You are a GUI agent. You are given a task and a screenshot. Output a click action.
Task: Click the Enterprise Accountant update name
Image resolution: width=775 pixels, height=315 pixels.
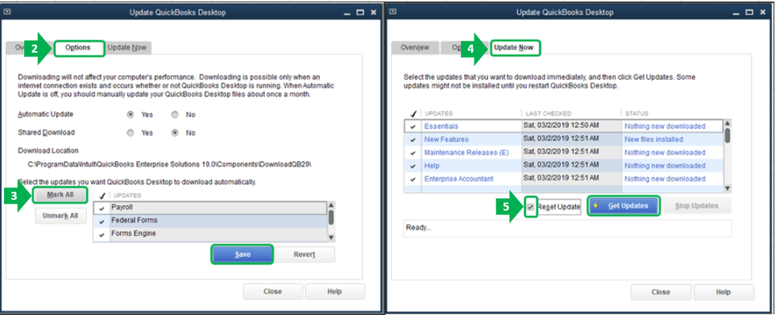point(458,179)
